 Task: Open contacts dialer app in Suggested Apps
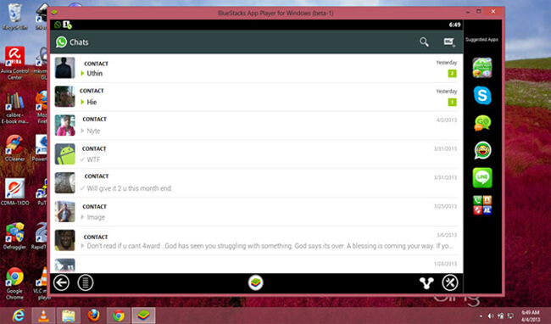tap(482, 205)
